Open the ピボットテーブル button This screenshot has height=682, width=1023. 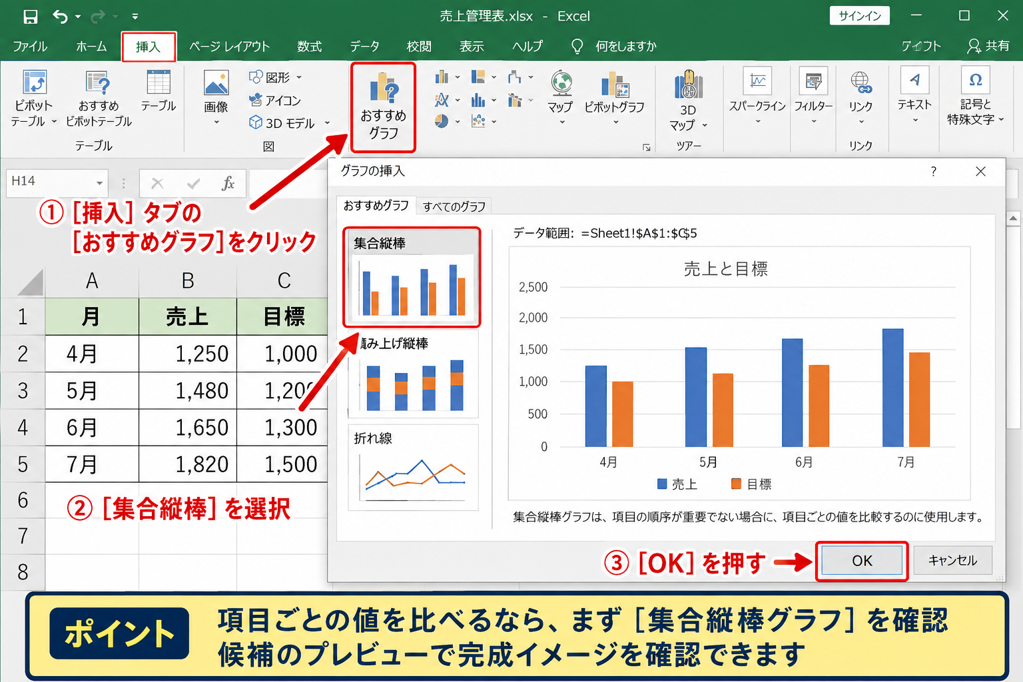tap(33, 98)
